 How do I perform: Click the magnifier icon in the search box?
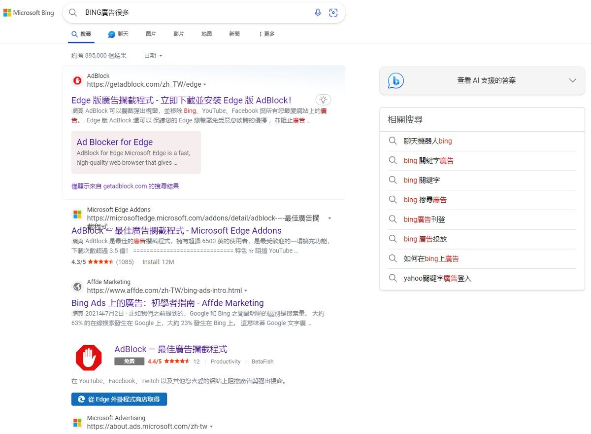(x=73, y=13)
